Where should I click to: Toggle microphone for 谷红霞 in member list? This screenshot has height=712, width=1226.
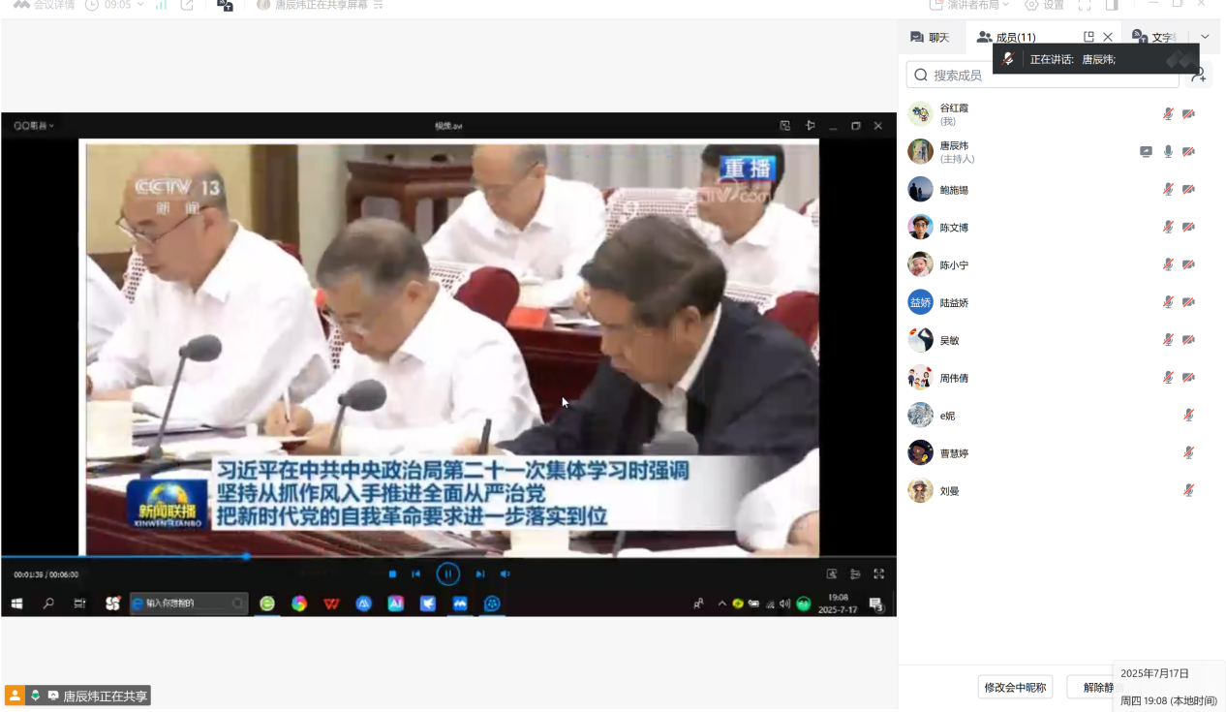(x=1168, y=114)
